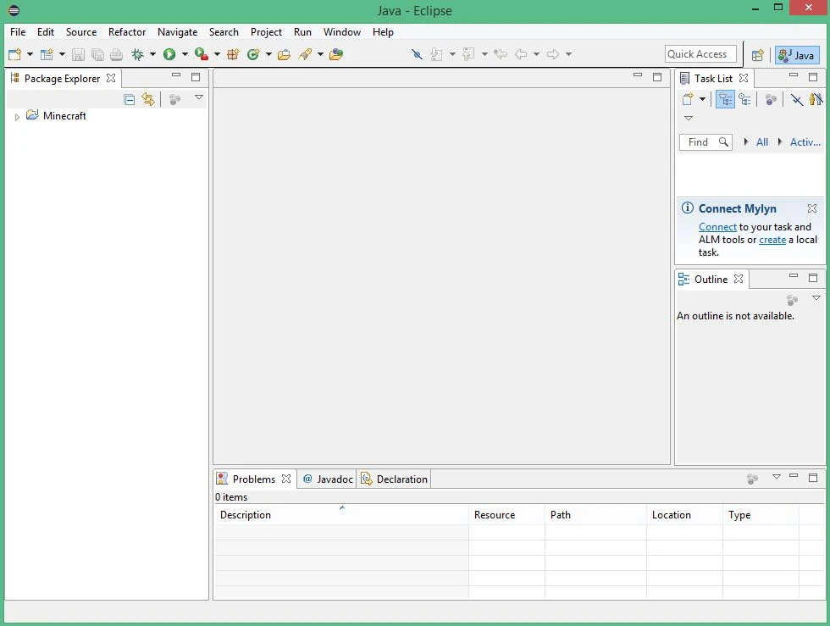Select the Java perspective button
The width and height of the screenshot is (830, 626).
pos(797,55)
